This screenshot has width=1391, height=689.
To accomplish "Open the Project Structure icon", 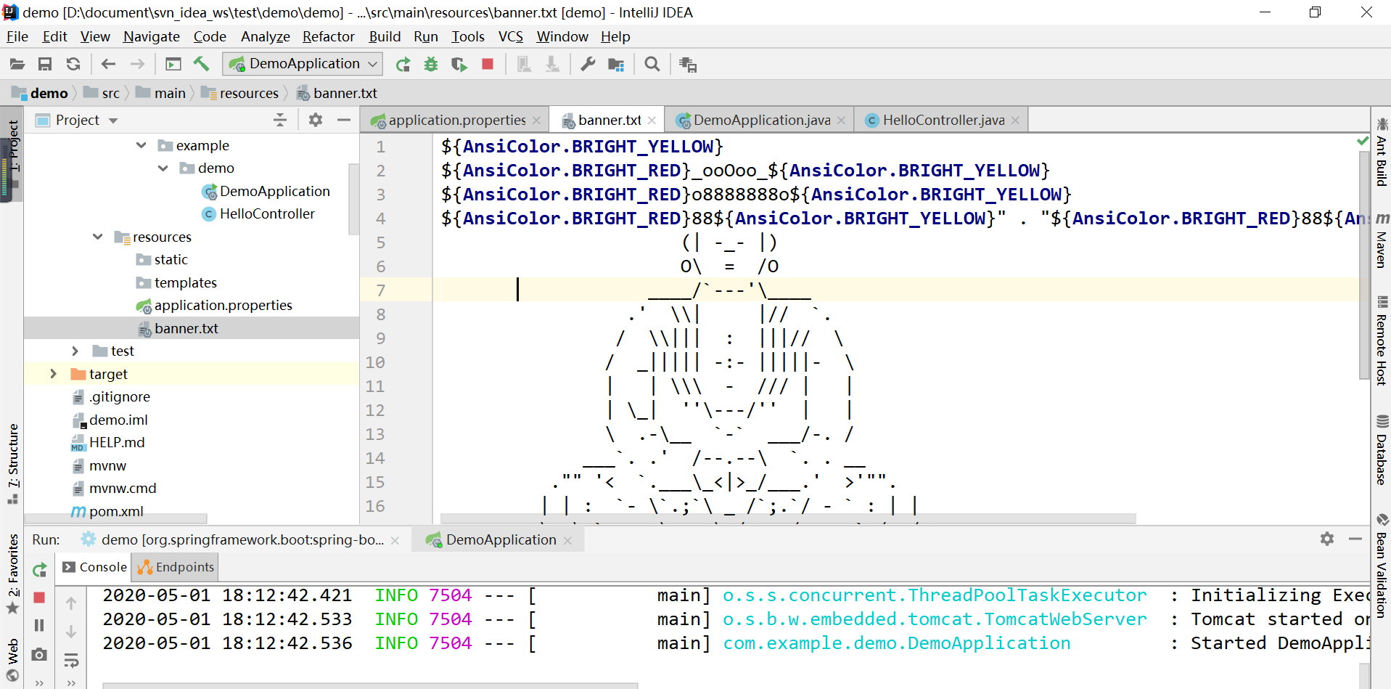I will 616,65.
